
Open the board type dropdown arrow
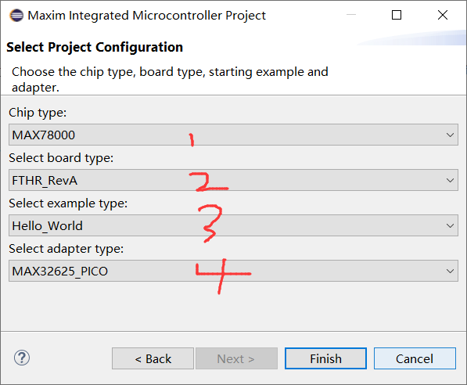pyautogui.click(x=450, y=180)
